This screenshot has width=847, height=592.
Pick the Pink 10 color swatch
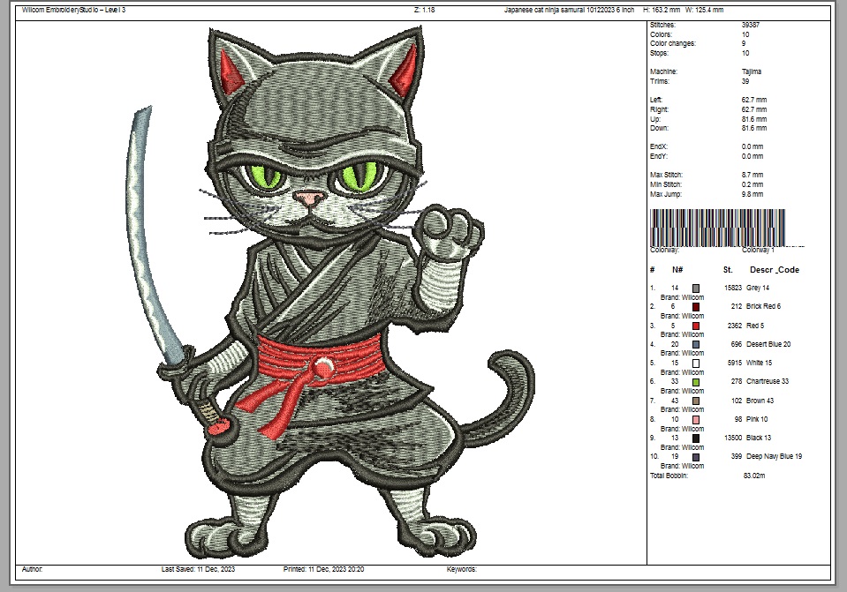[696, 419]
